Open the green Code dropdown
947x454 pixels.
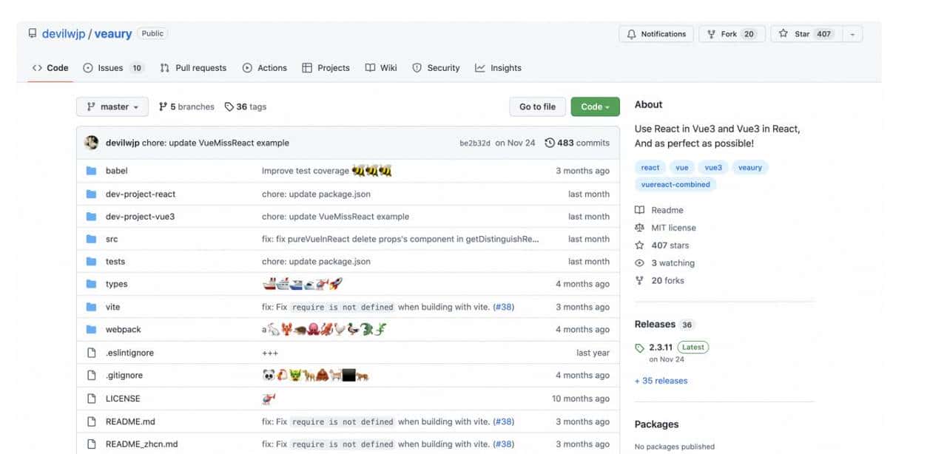coord(595,106)
